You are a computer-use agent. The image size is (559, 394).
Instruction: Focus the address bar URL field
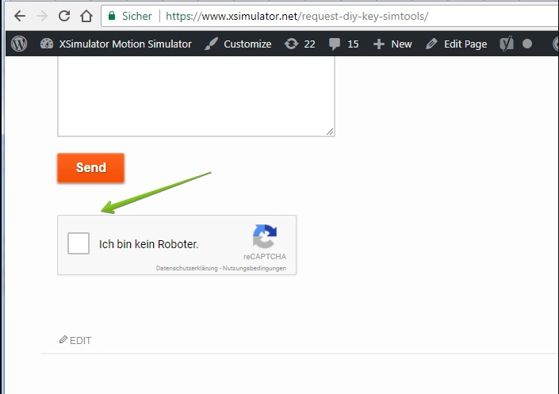[x=330, y=16]
